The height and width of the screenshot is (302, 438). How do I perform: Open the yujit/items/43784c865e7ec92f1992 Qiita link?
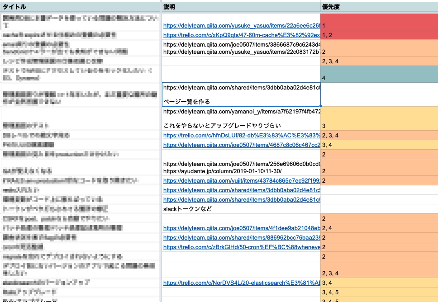[242, 180]
